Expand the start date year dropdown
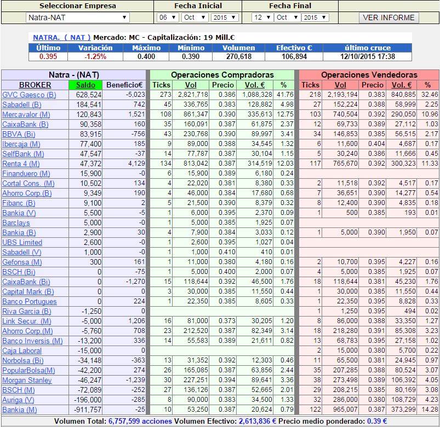The image size is (440, 427). (224, 17)
